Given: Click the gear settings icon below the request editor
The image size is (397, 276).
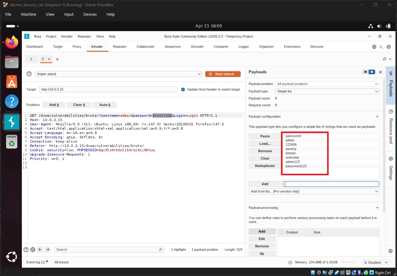Looking at the screenshot, I should pyautogui.click(x=33, y=250).
